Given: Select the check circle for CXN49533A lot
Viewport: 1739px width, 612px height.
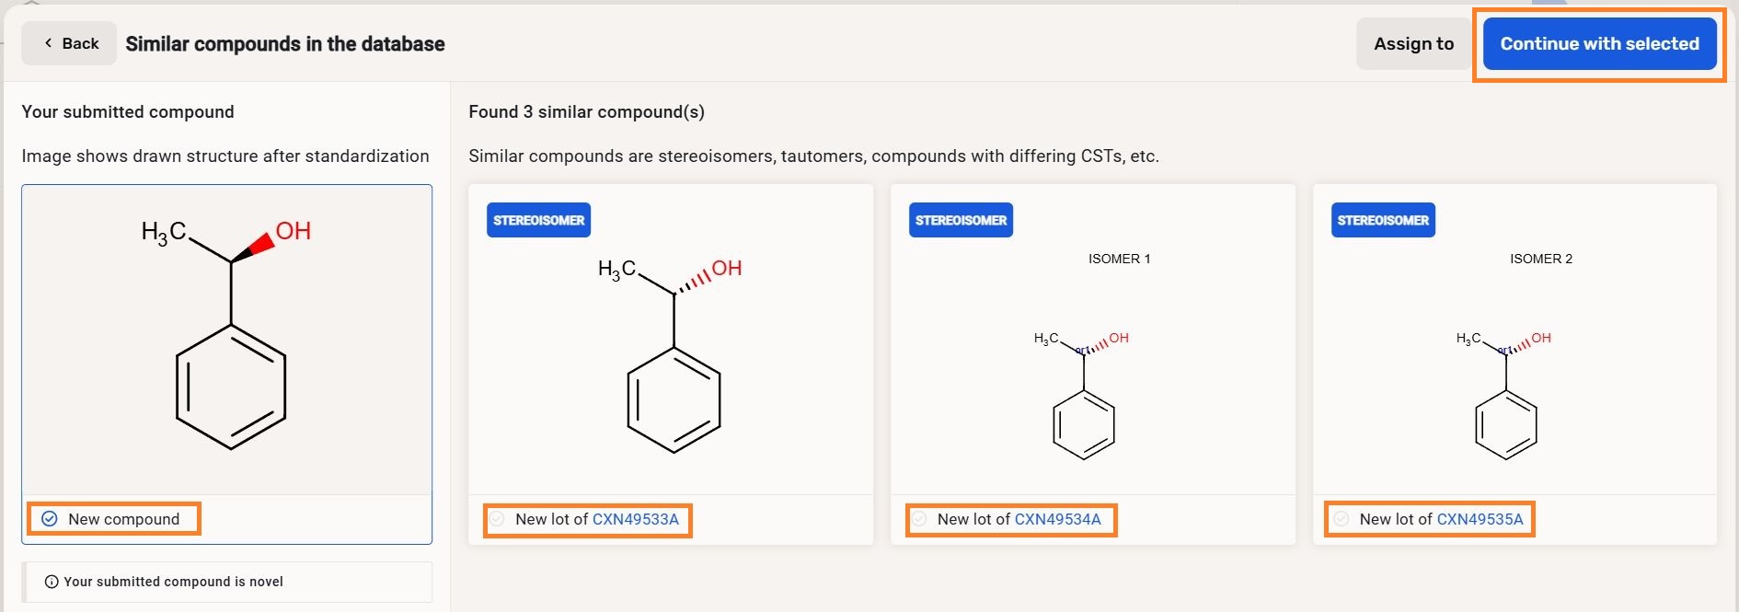Looking at the screenshot, I should pyautogui.click(x=497, y=519).
